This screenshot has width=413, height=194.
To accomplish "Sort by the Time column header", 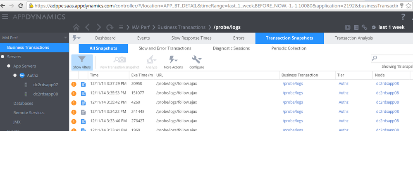I will point(108,75).
